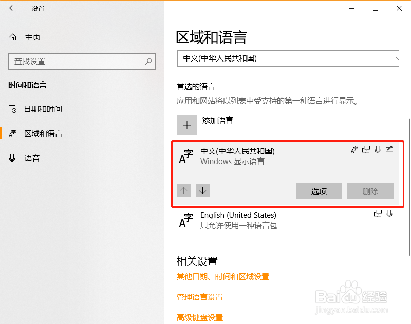The height and width of the screenshot is (324, 411).
Task: Open the 中文(中华人民共和国) region dropdown
Action: [x=288, y=60]
